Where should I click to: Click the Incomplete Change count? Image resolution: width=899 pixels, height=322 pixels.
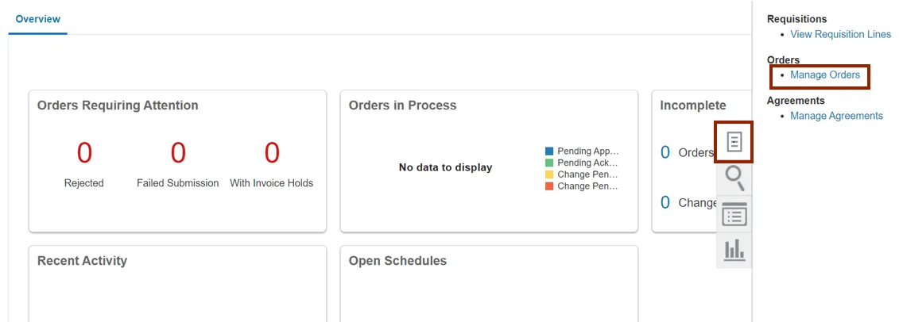tap(665, 203)
